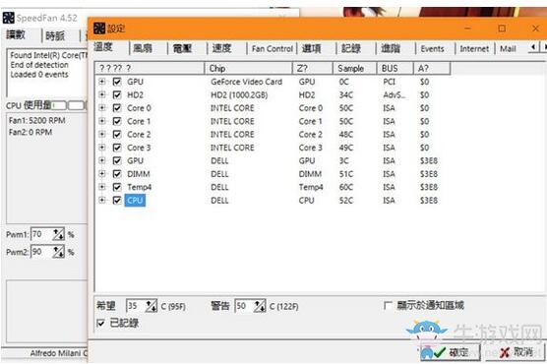Click the Pwm2 spinner arrows icon

click(x=58, y=251)
